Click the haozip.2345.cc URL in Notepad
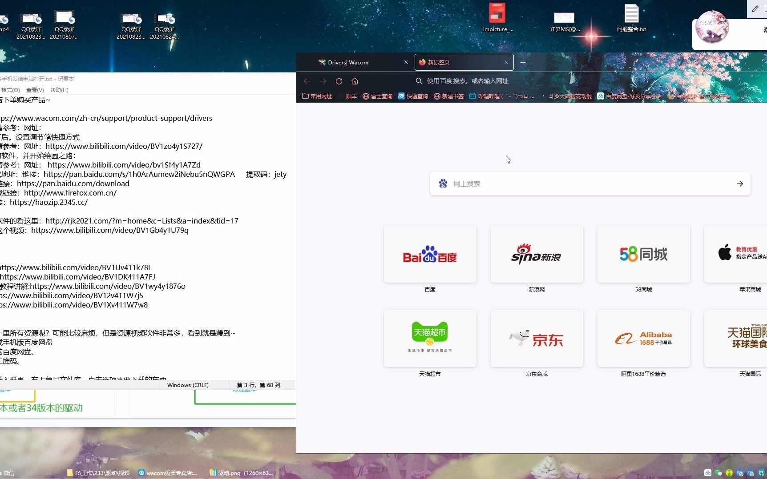This screenshot has height=479, width=767. pyautogui.click(x=48, y=202)
